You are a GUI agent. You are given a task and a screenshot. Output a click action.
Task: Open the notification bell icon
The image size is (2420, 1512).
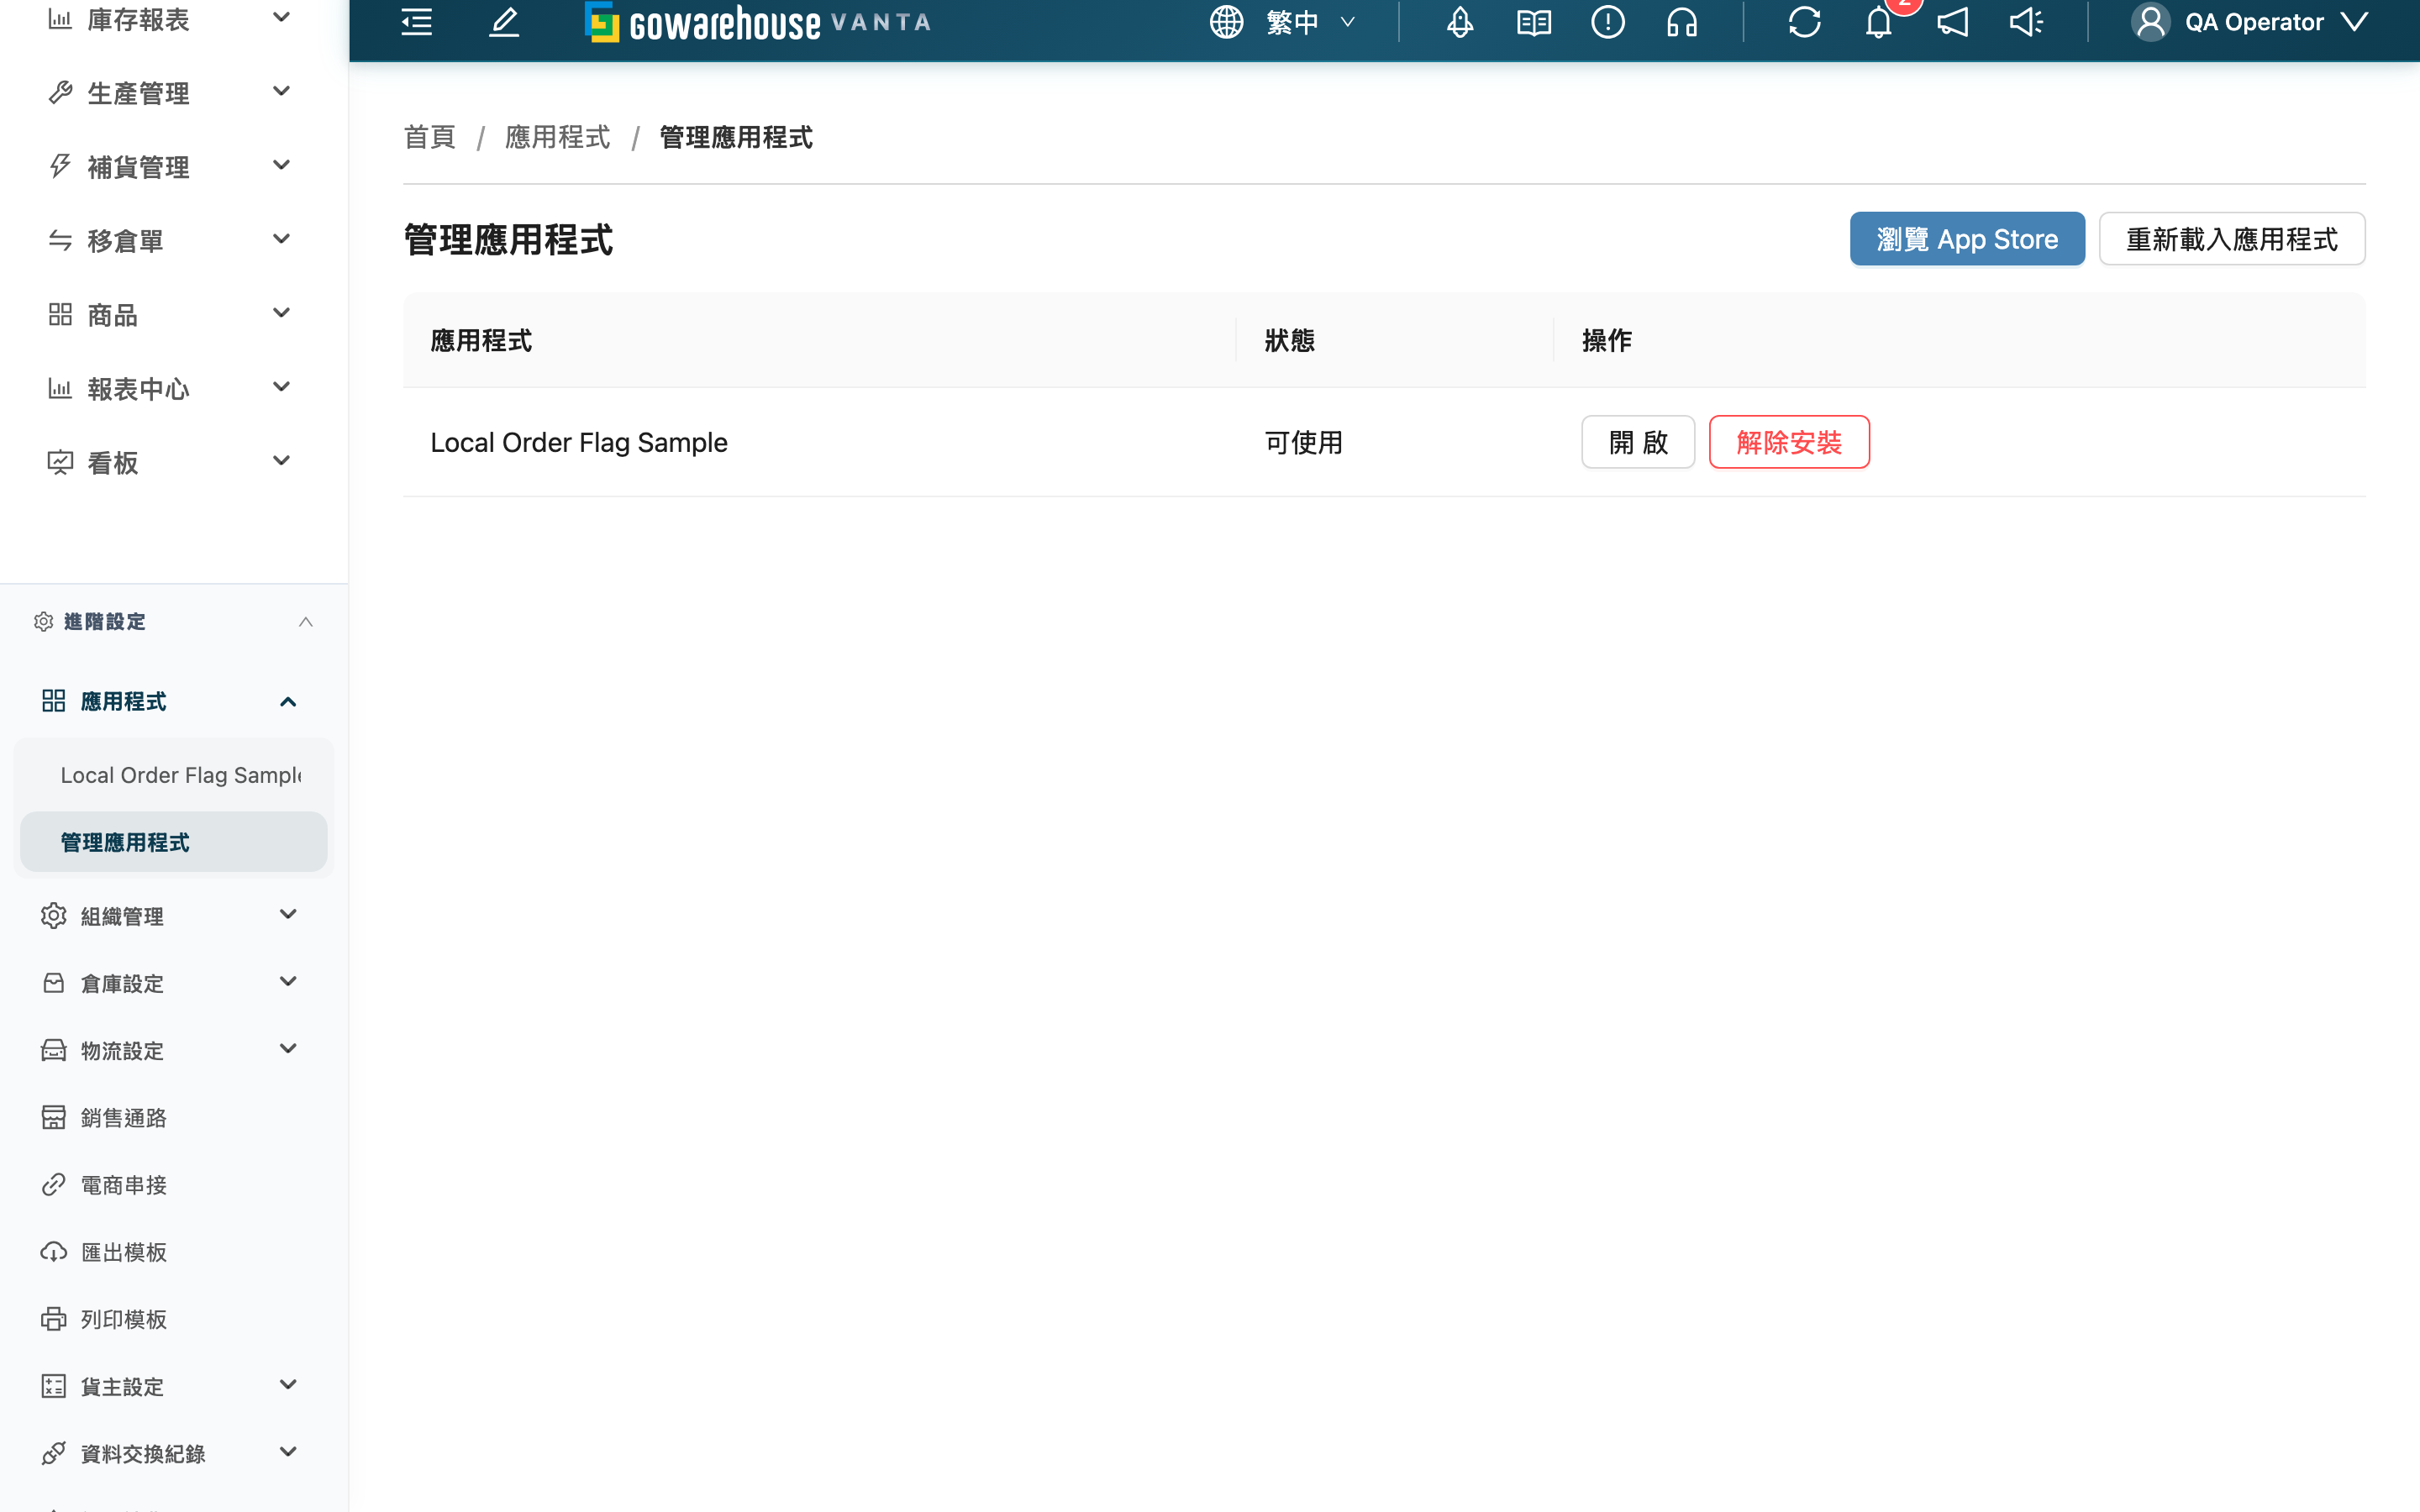(x=1879, y=22)
